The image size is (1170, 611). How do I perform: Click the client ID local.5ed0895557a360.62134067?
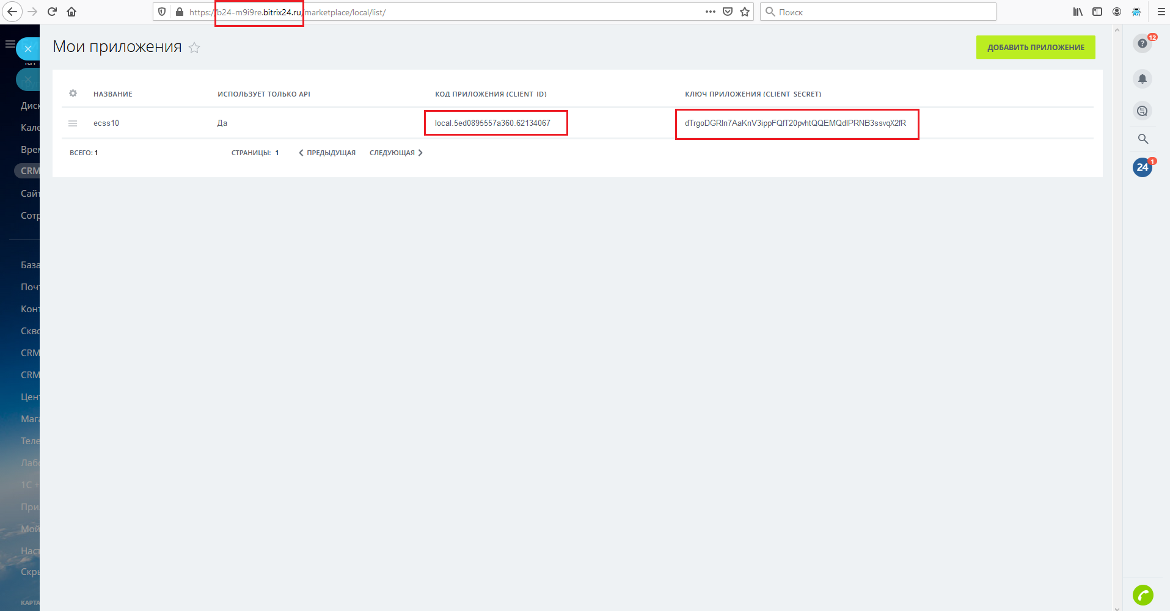492,123
